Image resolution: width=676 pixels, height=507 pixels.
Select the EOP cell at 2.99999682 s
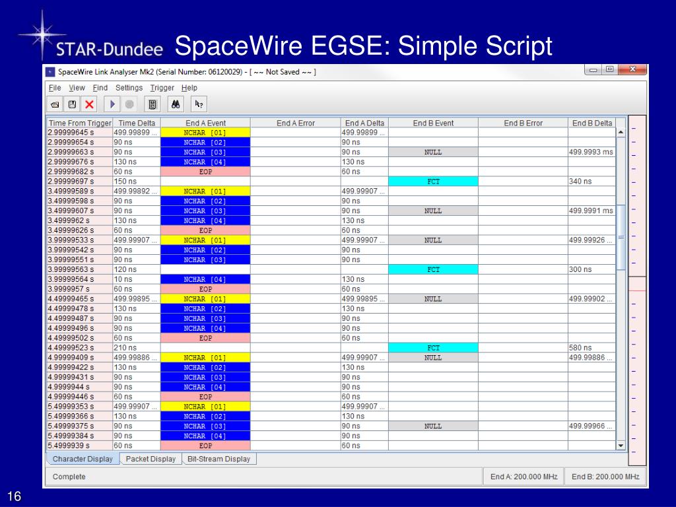click(205, 172)
